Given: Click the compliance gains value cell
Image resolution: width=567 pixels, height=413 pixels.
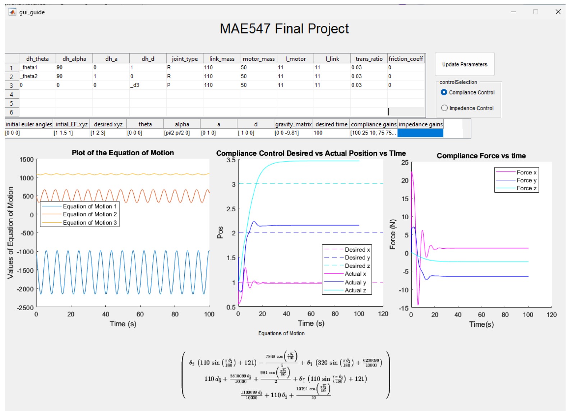Looking at the screenshot, I should pos(373,133).
